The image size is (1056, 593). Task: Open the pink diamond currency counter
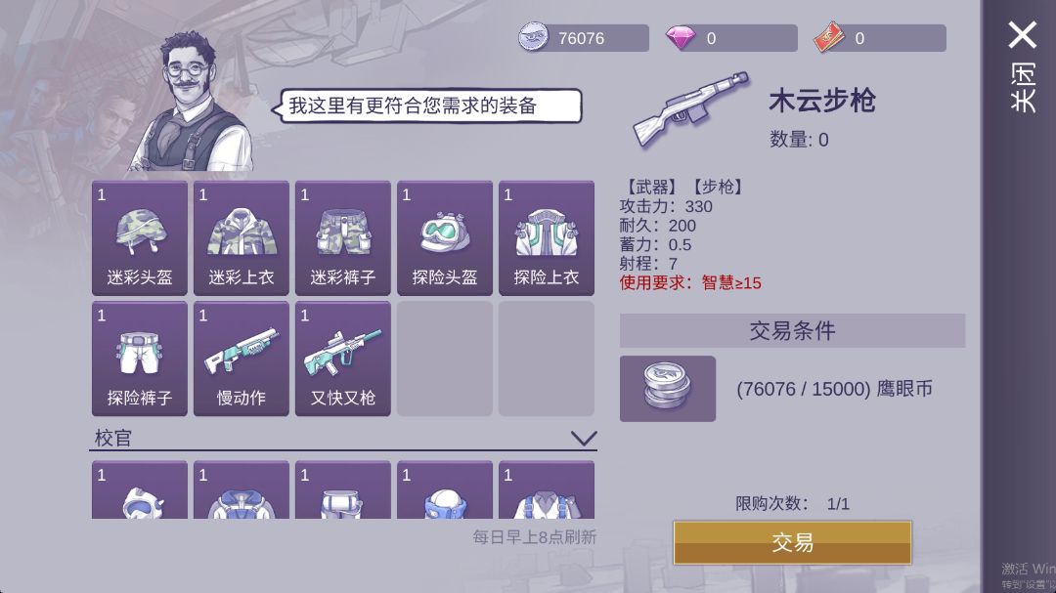coord(731,38)
